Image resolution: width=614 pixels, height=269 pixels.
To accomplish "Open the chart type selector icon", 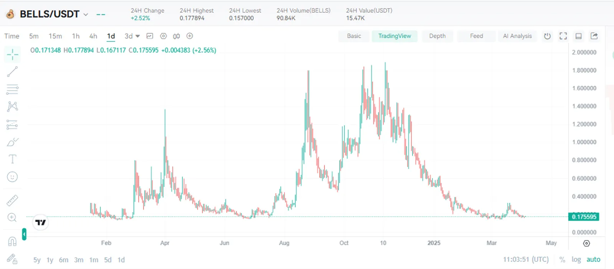I will (150, 36).
